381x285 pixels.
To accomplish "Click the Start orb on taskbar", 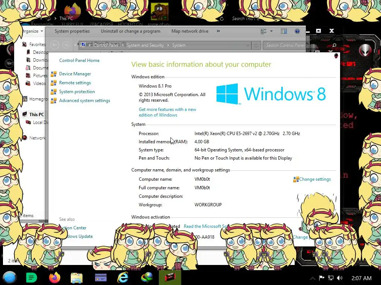I will pyautogui.click(x=9, y=278).
